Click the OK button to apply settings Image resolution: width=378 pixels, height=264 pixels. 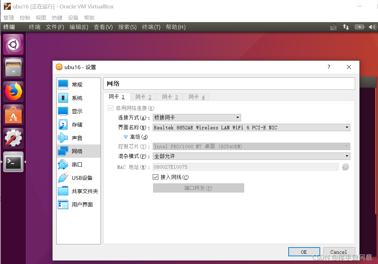click(x=304, y=252)
